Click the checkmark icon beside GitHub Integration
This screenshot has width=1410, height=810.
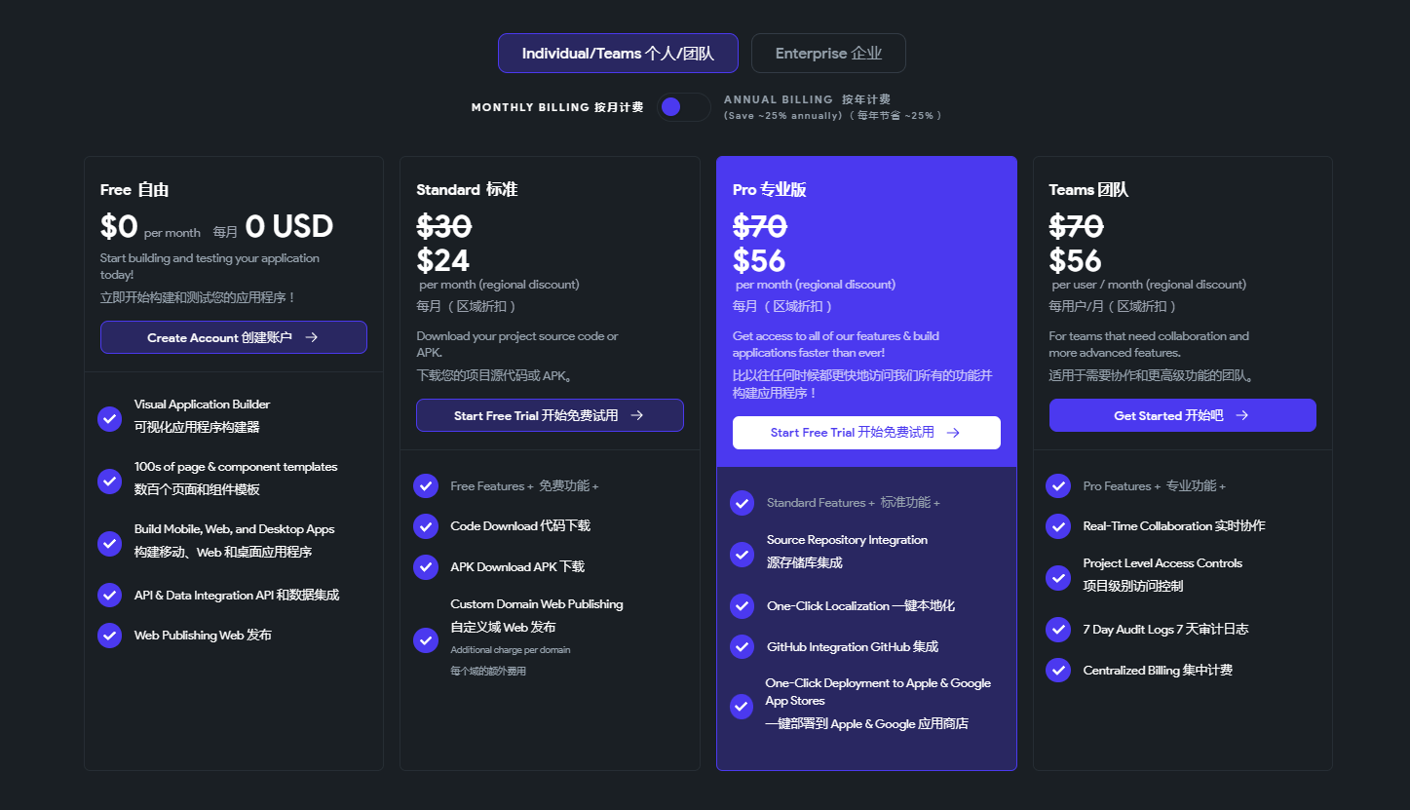point(742,646)
